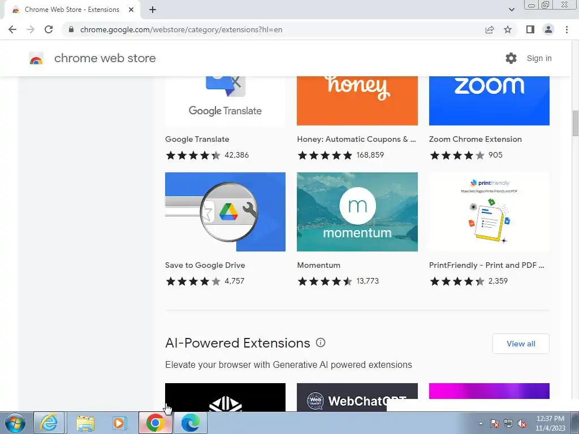Click PrintFriendly star rating 2,359
Screen dimensions: 579x434
click(x=469, y=281)
